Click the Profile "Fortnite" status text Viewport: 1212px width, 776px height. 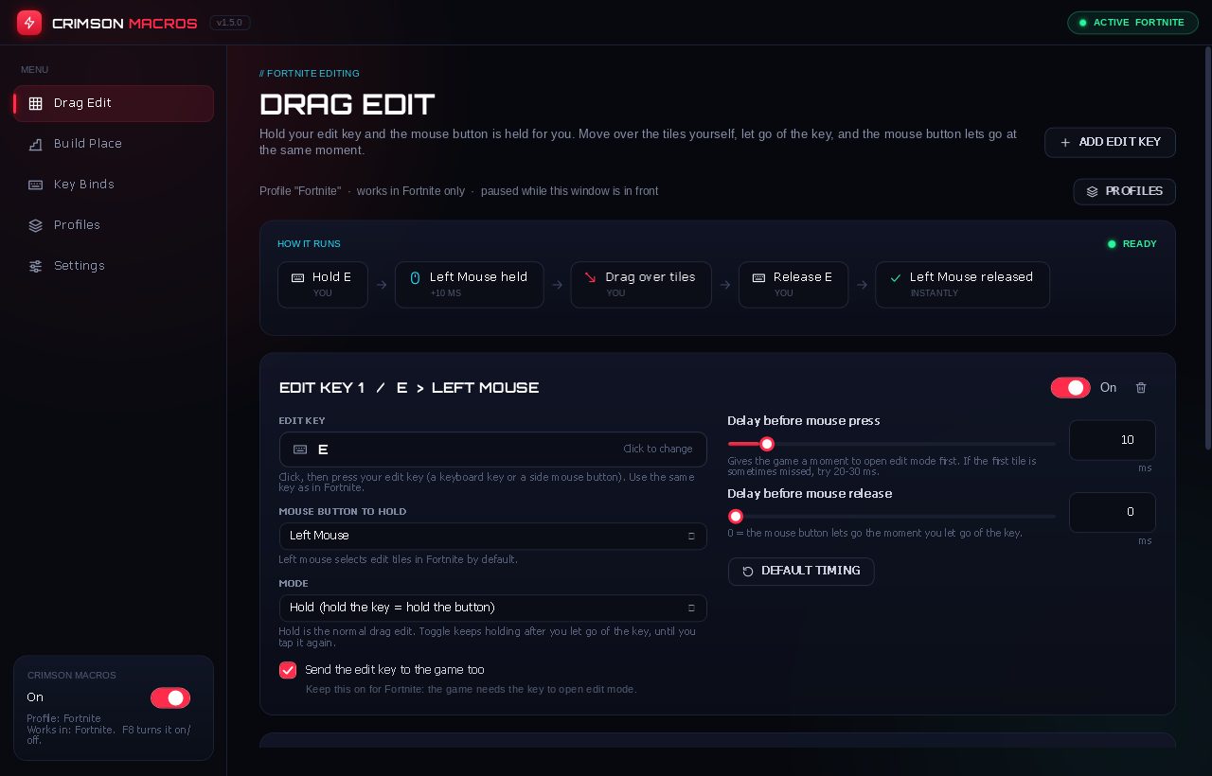300,191
